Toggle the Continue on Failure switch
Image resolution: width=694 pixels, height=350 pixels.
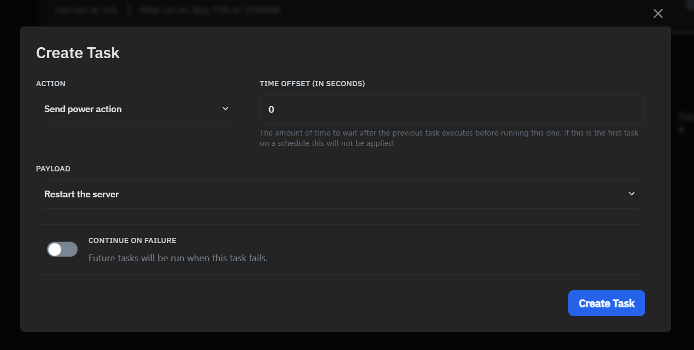62,249
